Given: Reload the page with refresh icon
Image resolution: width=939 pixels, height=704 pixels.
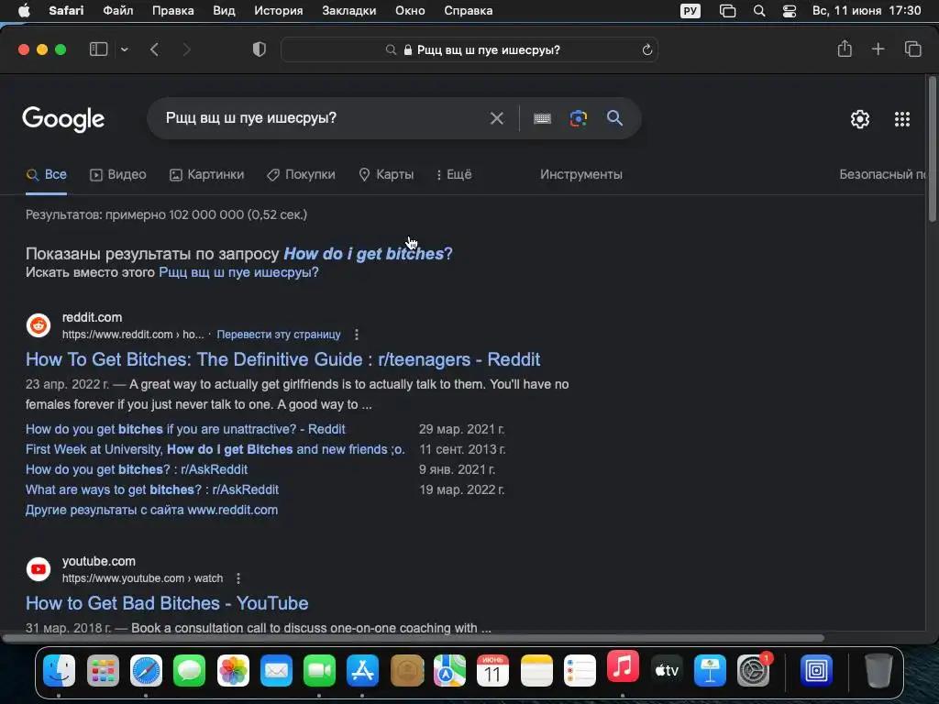Looking at the screenshot, I should tap(646, 49).
